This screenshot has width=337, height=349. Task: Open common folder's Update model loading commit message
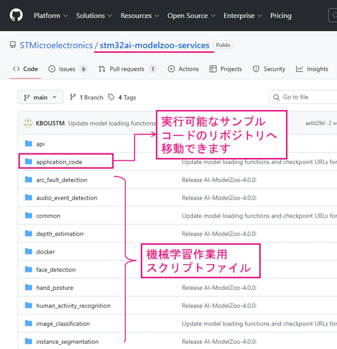(x=259, y=216)
